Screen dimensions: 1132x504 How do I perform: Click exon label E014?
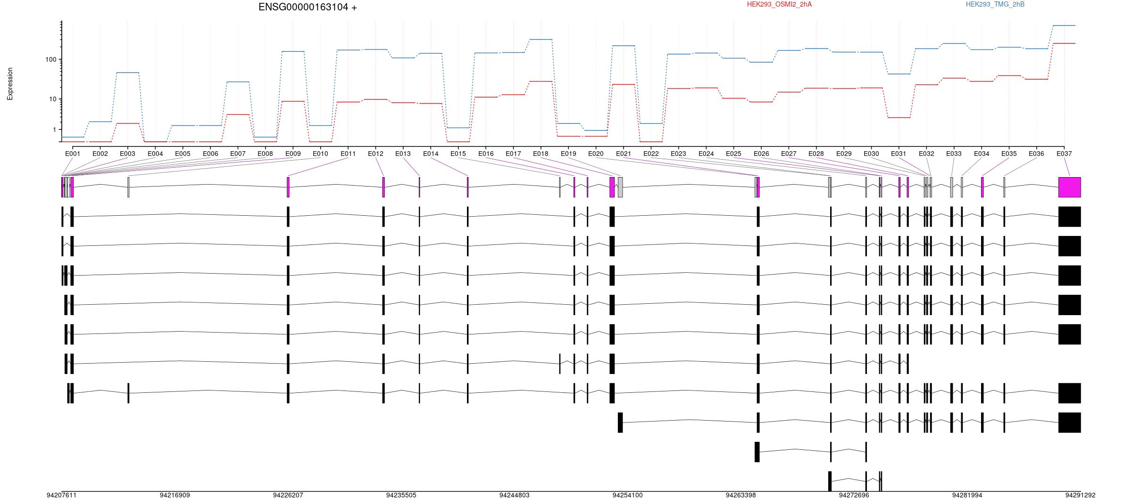coord(431,154)
